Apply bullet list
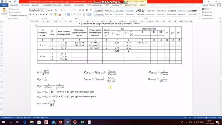This screenshot has width=222, height=125. pos(66,10)
